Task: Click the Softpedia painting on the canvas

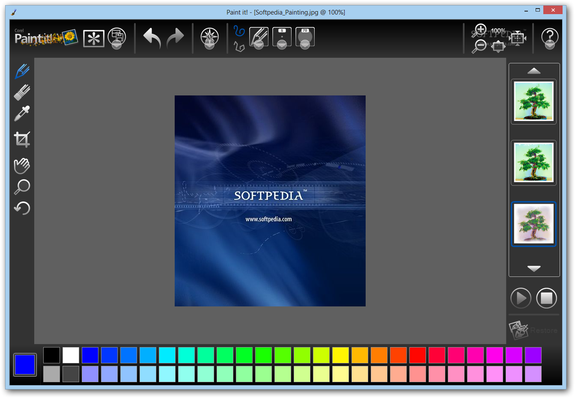Action: 270,201
